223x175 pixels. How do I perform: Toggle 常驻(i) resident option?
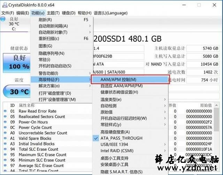(x=62, y=59)
